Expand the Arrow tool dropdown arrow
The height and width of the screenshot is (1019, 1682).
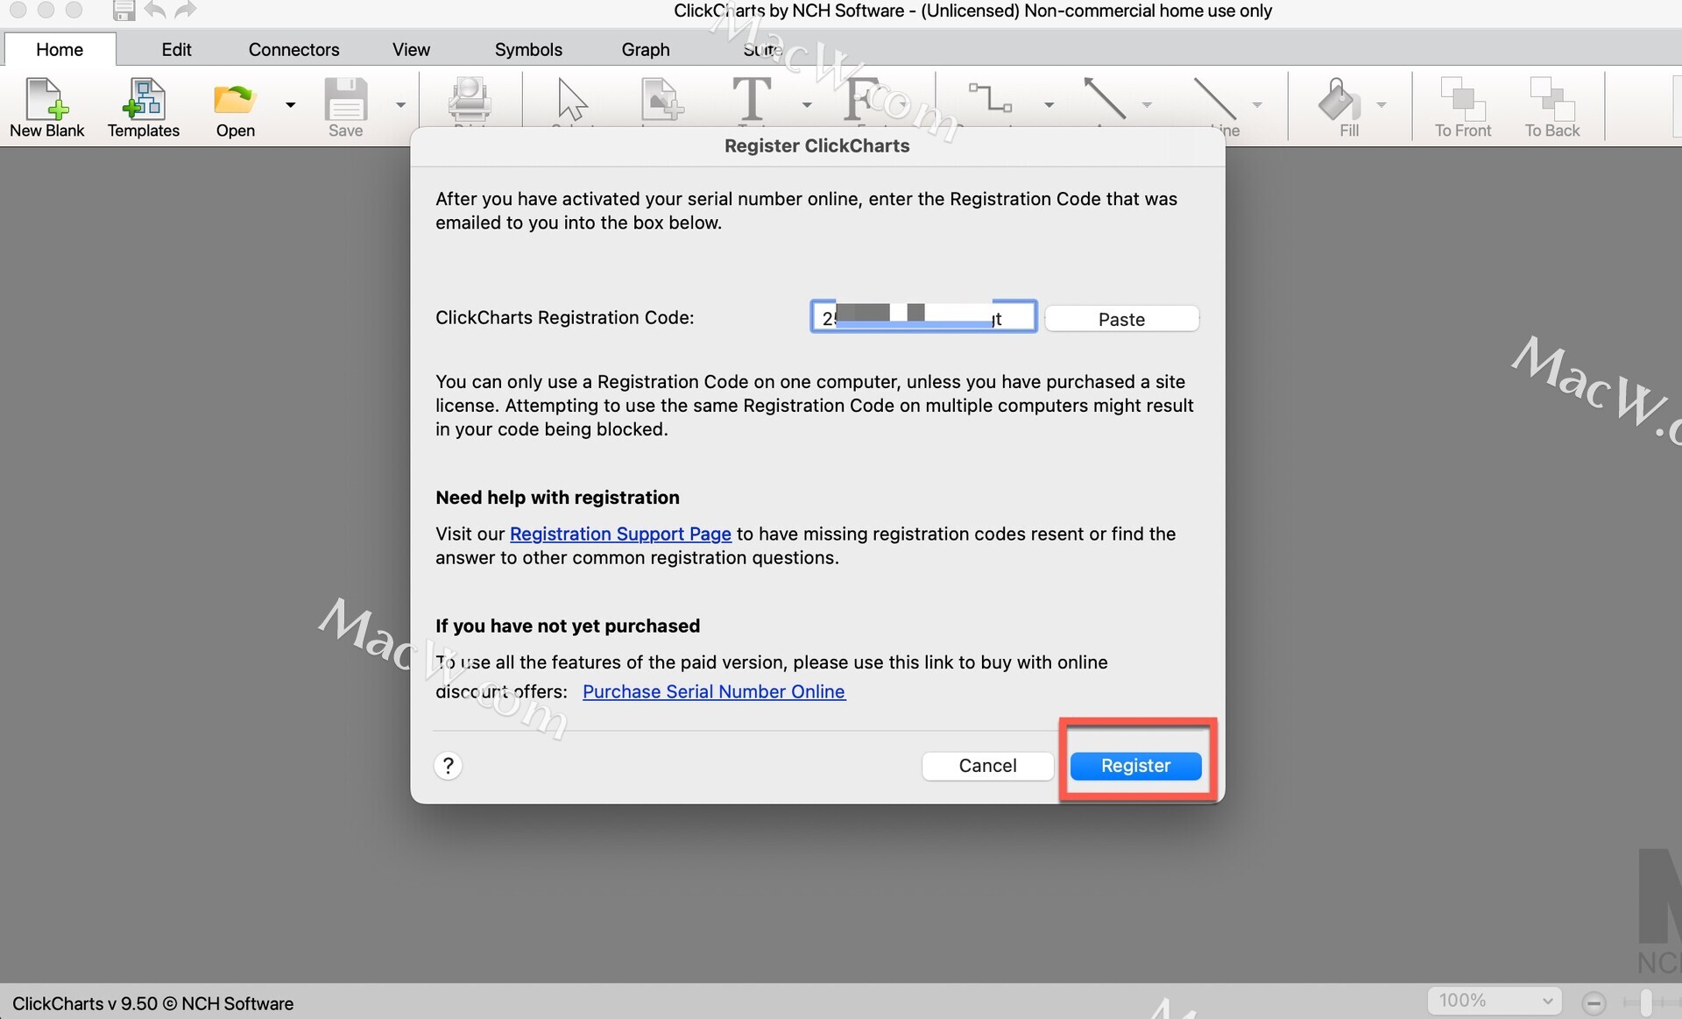[x=1146, y=105]
